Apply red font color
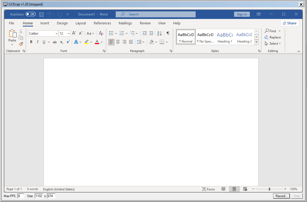Viewport: 307px width, 202px height. [97, 42]
